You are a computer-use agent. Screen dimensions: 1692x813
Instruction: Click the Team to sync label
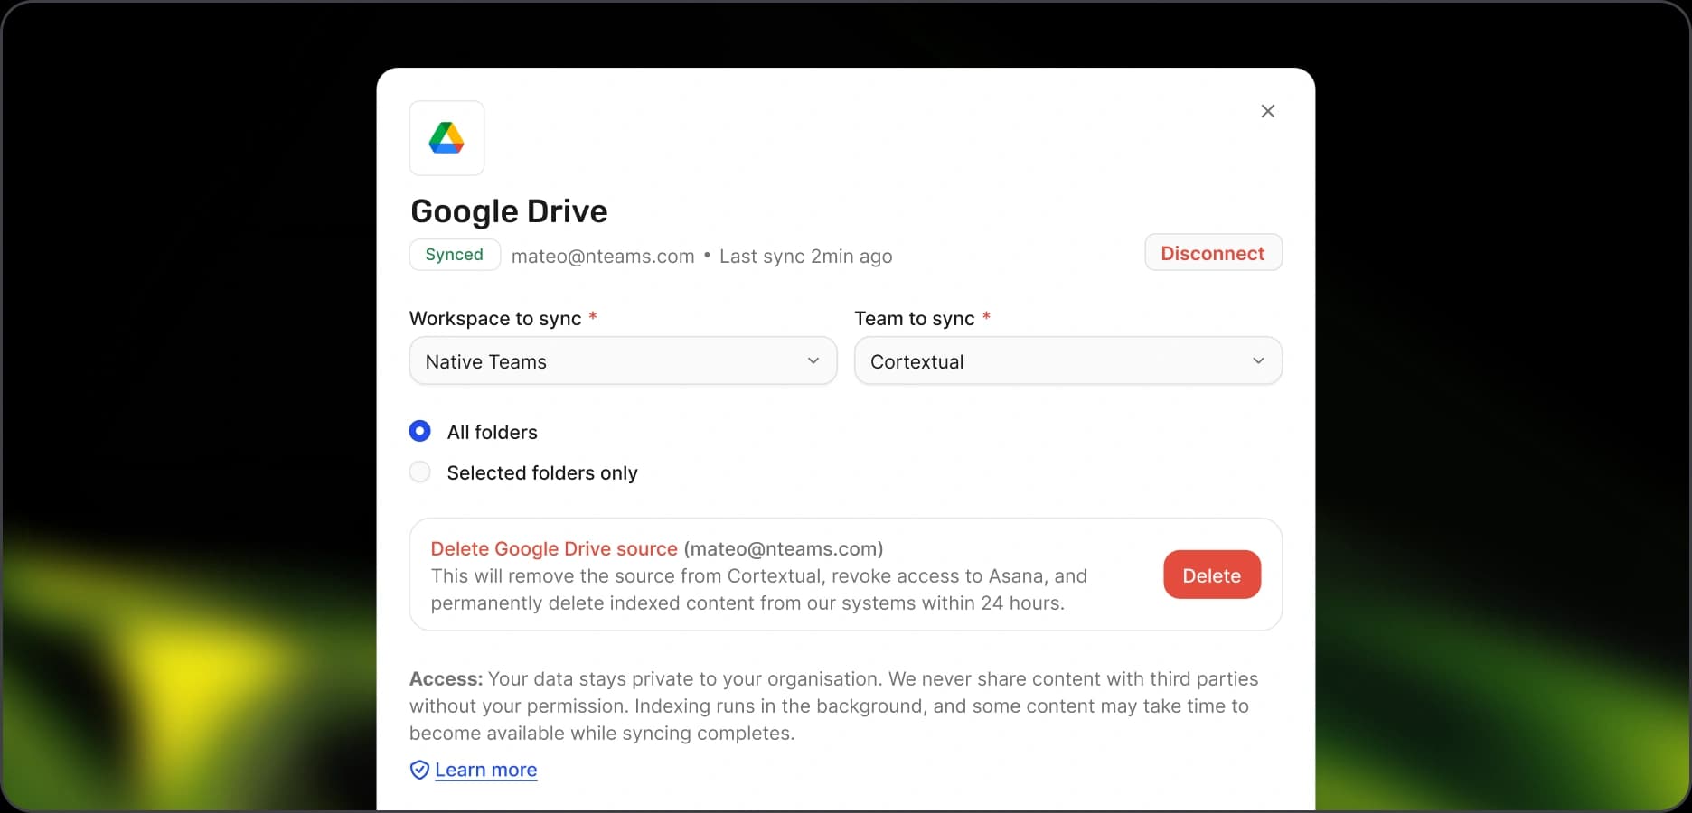click(915, 319)
